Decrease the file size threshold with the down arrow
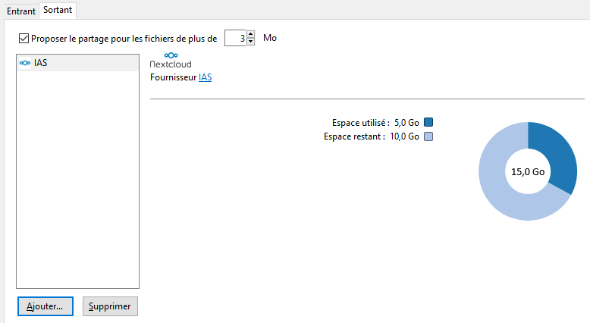The image size is (590, 323). 251,42
